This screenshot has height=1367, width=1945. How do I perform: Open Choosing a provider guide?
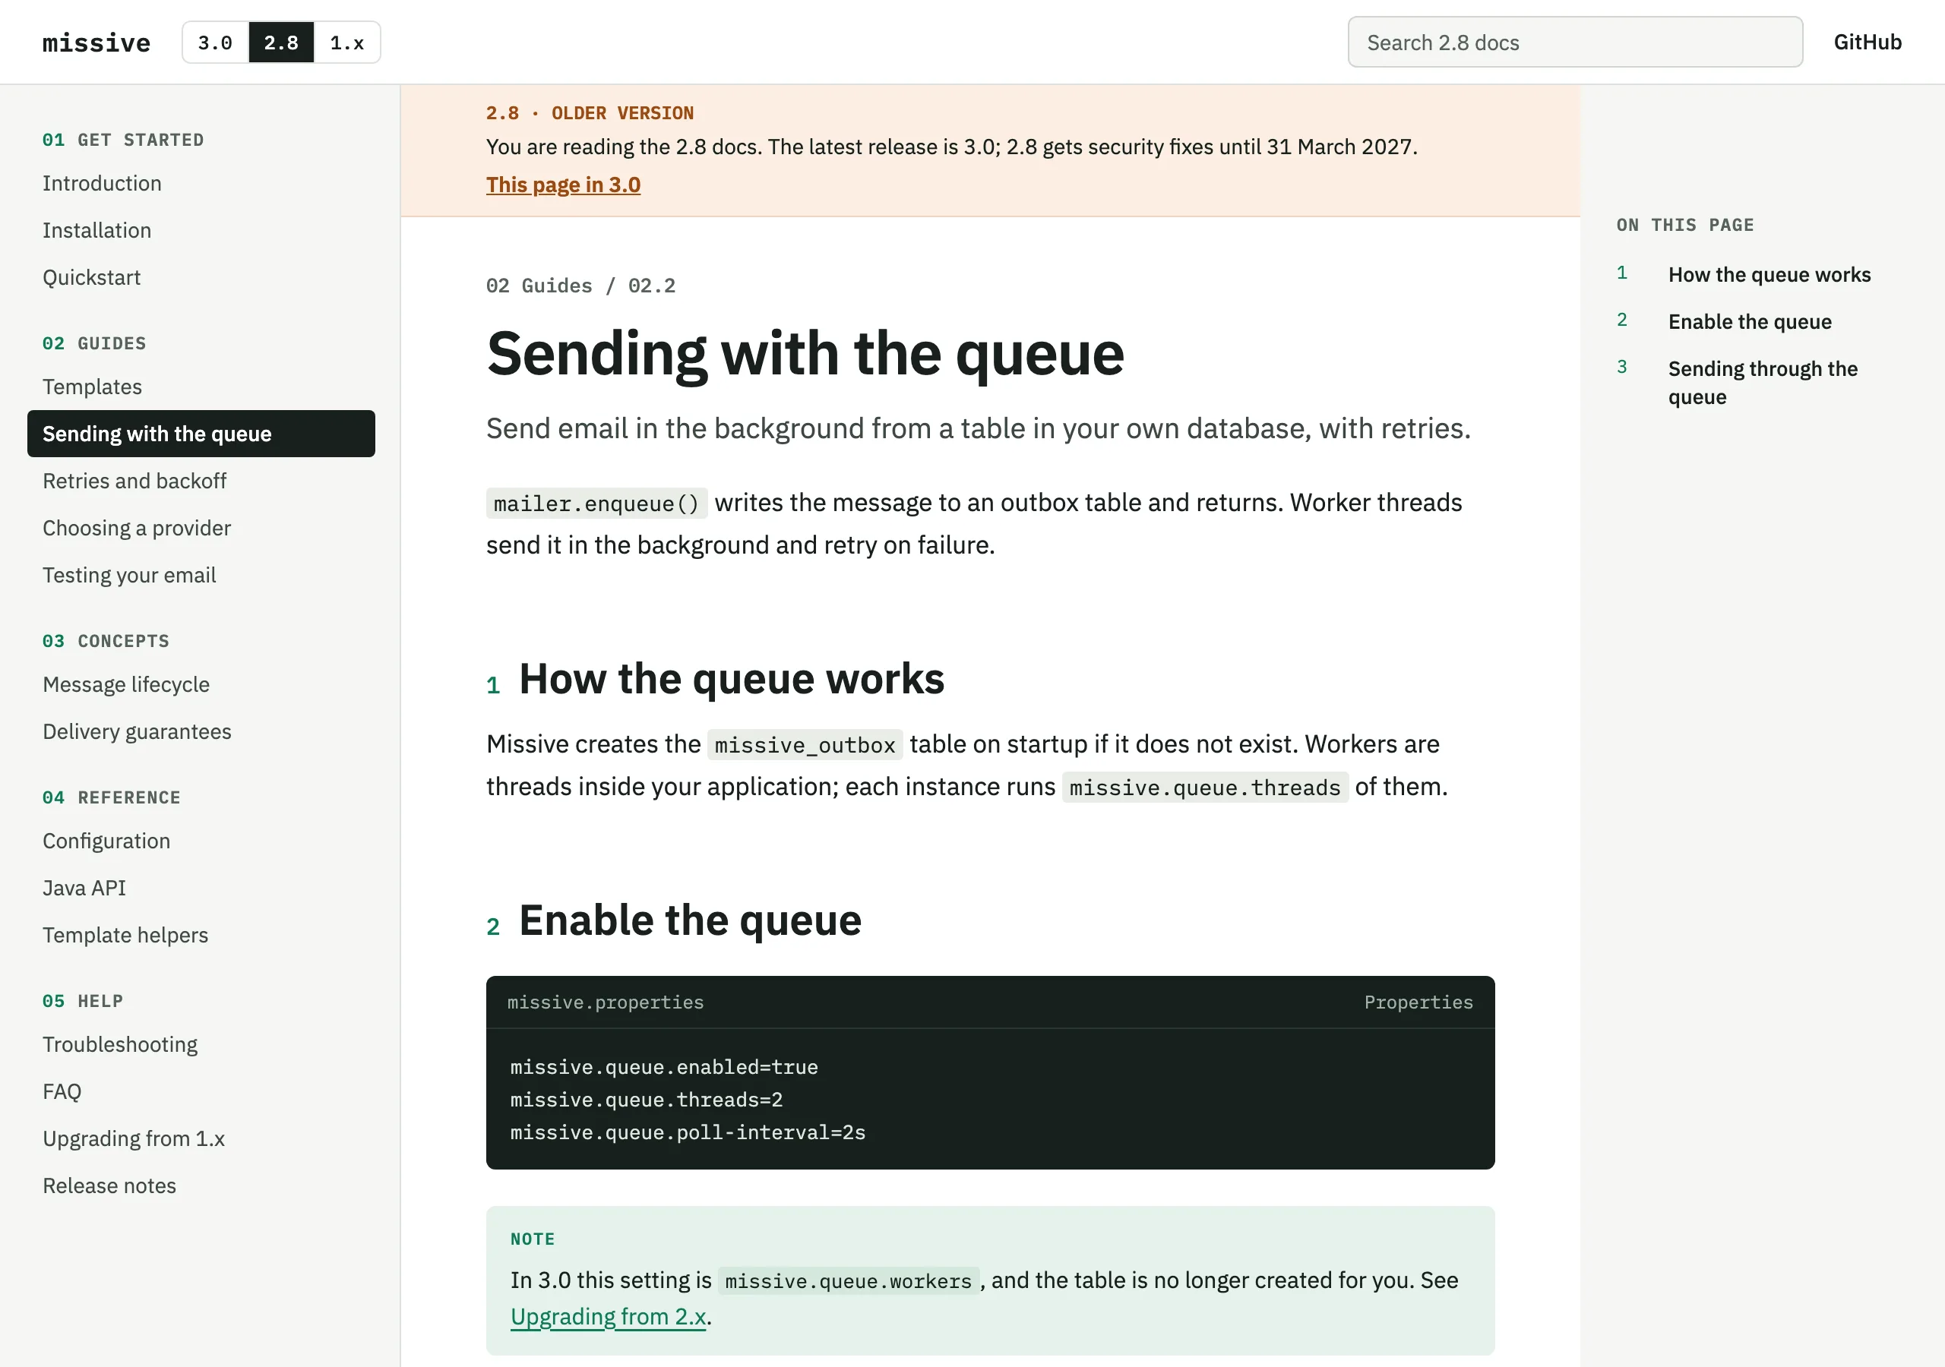(137, 529)
